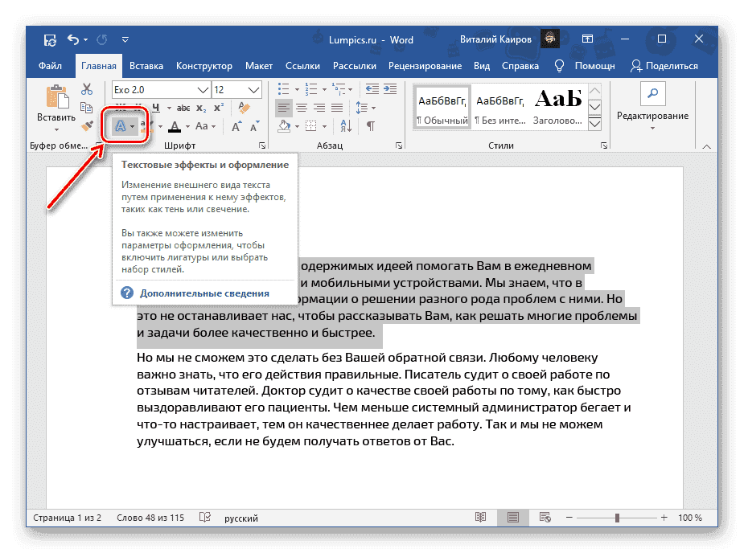Toggle superscript formatting
This screenshot has height=553, width=744.
tap(218, 106)
